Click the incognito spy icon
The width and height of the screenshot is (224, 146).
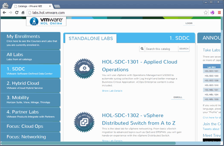click(5, 6)
